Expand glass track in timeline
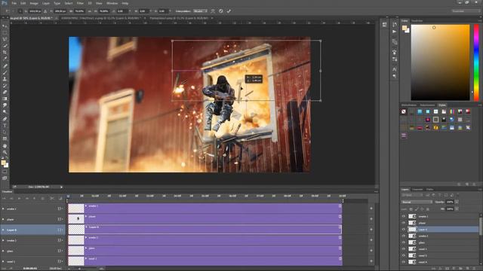483x271 pixels. click(3, 251)
